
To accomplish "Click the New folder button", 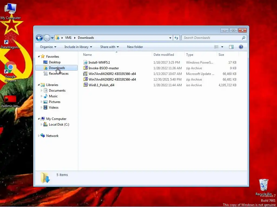I will [135, 47].
